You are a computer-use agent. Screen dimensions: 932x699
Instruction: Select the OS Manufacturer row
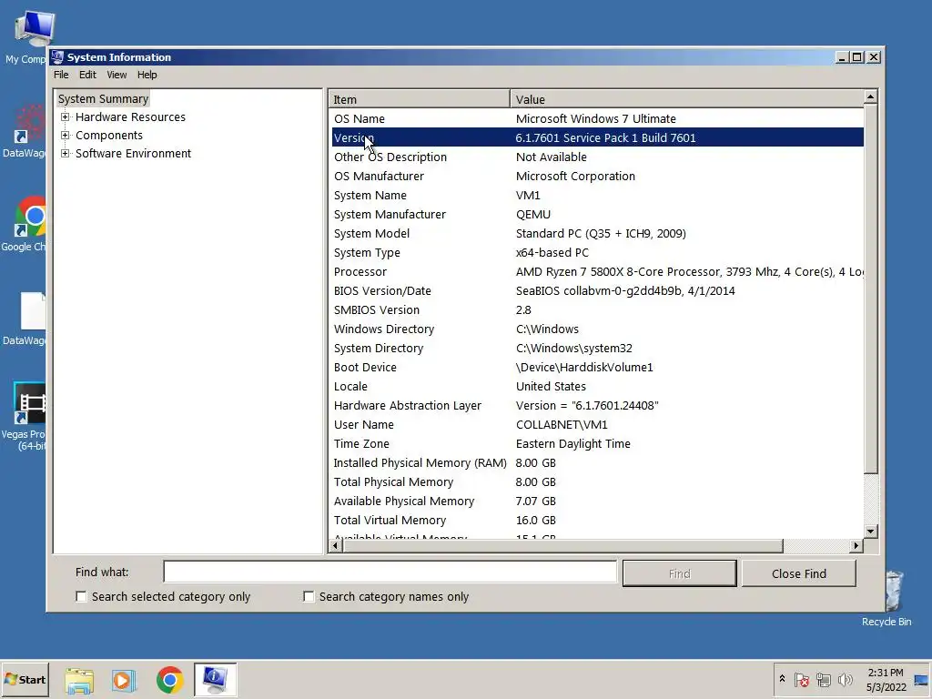[x=597, y=176]
